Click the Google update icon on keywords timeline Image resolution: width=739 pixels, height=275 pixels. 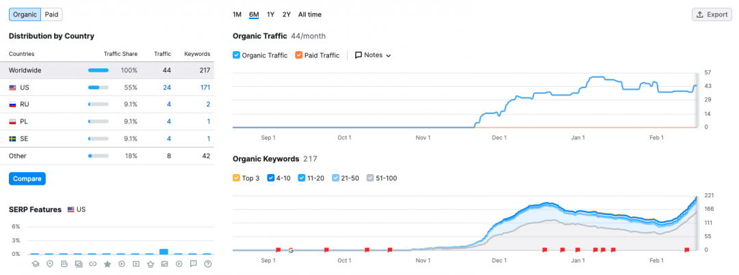pyautogui.click(x=291, y=250)
